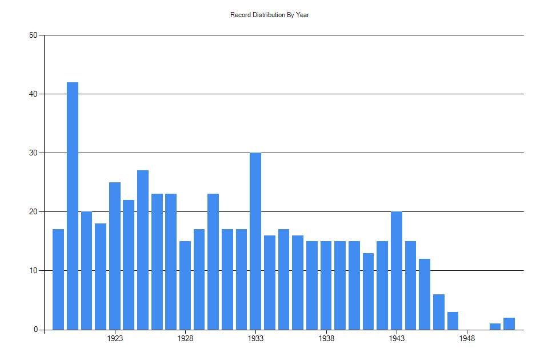The image size is (540, 360).
Task: Click the chart title Record Distribution By Year
Action: [270, 15]
